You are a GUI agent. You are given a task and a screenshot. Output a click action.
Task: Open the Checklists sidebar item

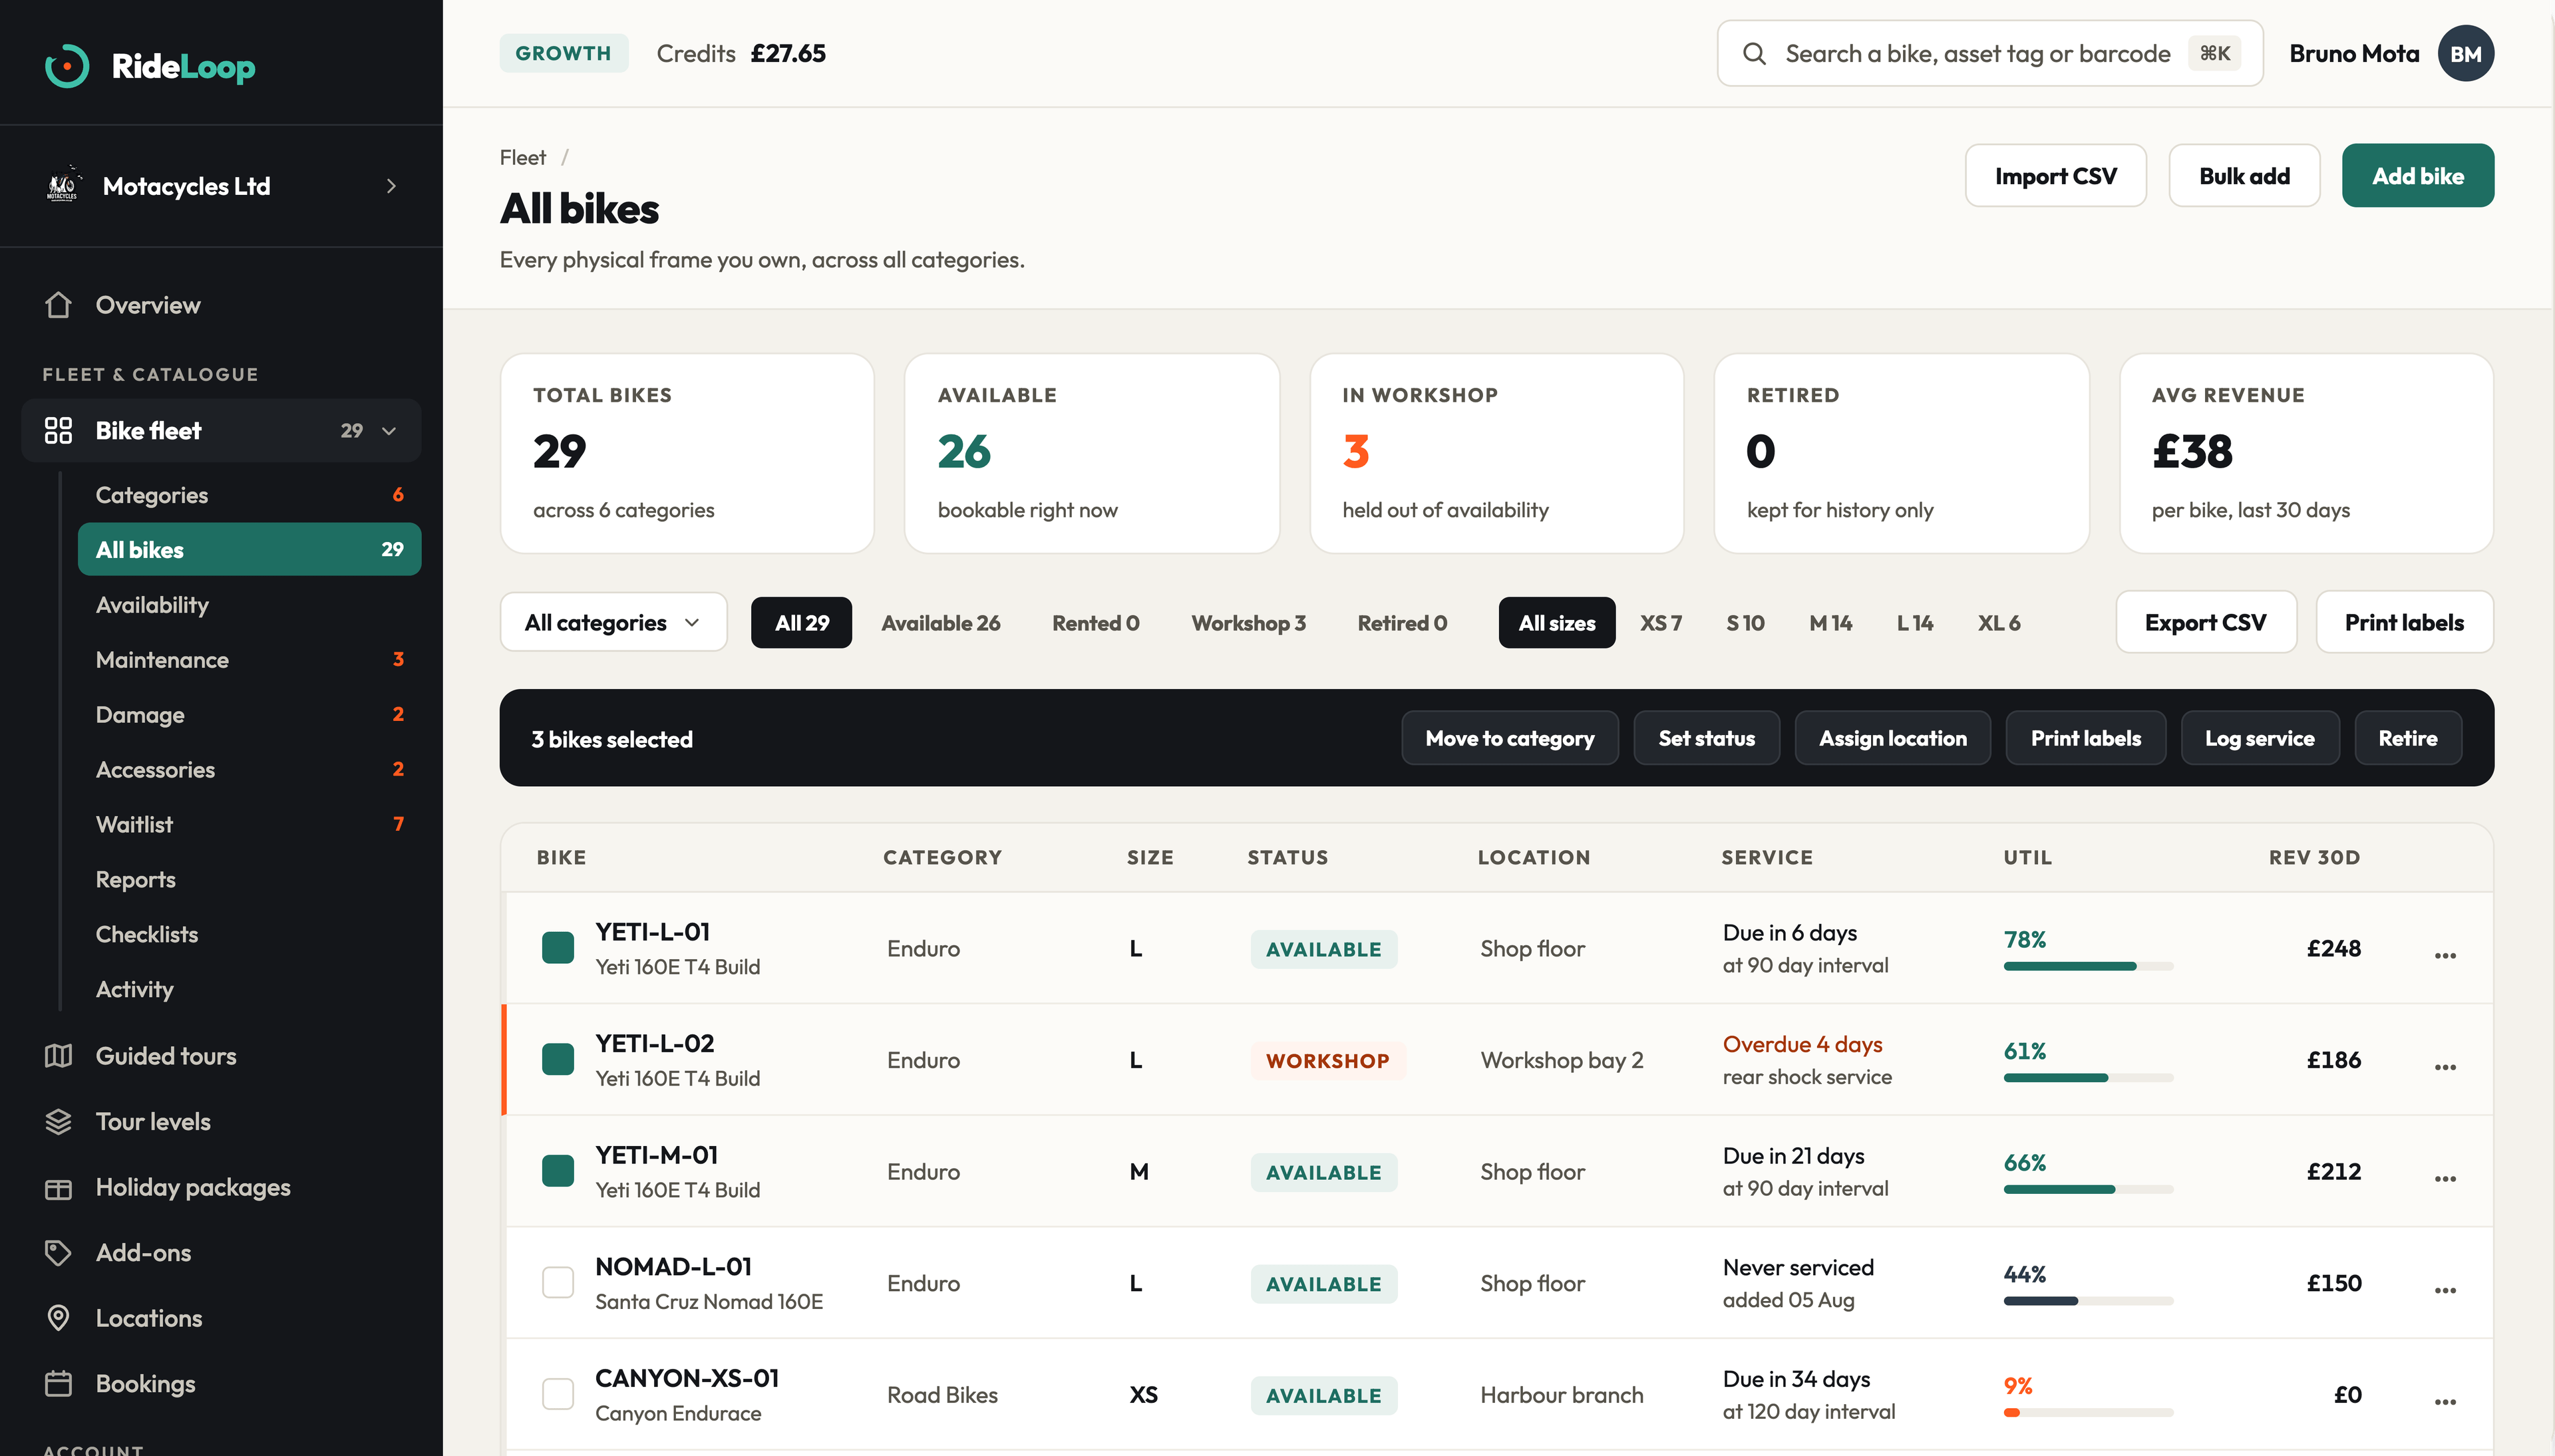click(249, 934)
